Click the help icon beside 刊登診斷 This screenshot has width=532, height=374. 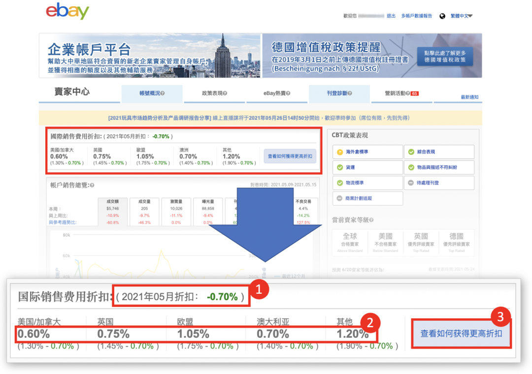(350, 93)
